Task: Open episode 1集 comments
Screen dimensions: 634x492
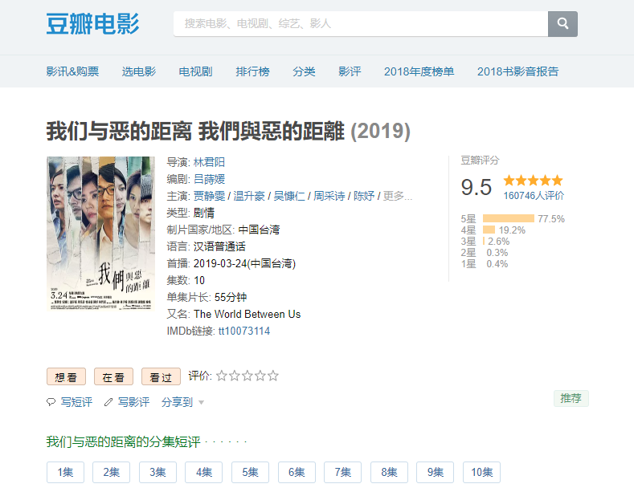Action: (66, 472)
